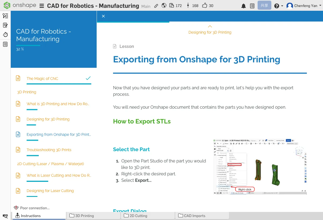Select Designing for Laser Cutting lesson

pos(50,191)
